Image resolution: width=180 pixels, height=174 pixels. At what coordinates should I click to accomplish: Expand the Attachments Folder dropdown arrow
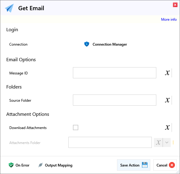167,142
